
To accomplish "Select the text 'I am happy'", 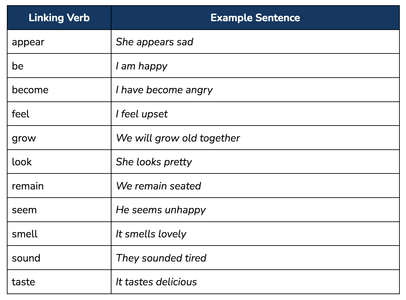I will click(x=142, y=66).
